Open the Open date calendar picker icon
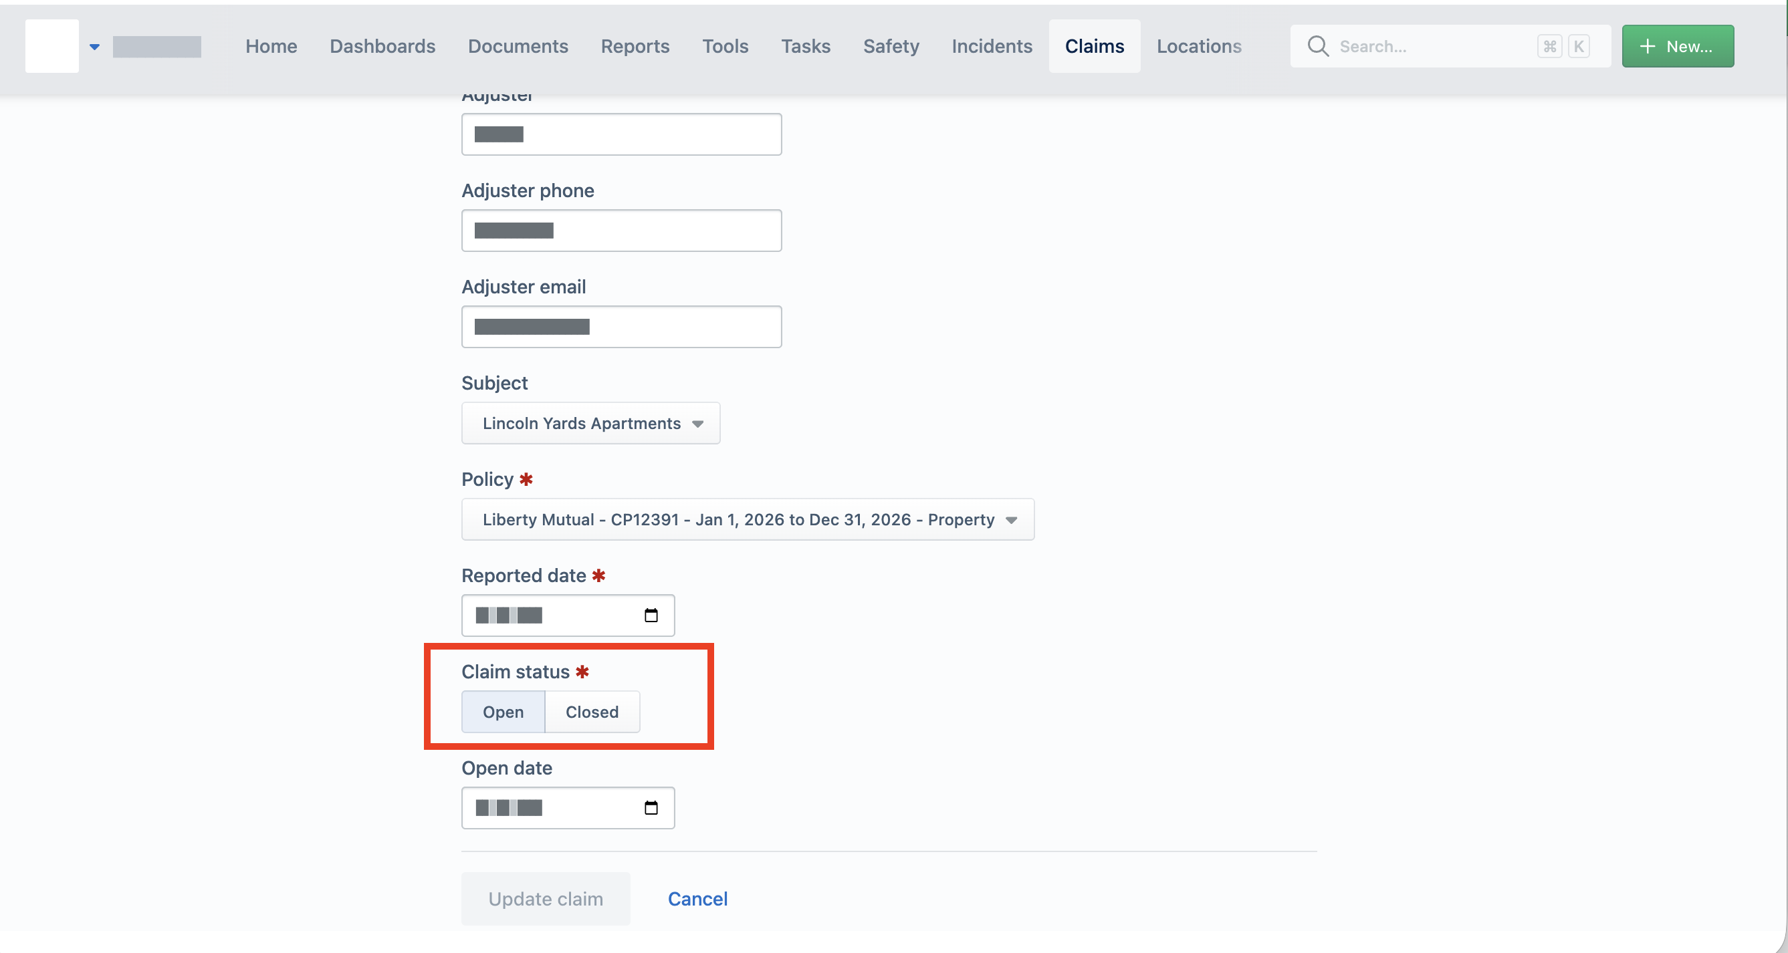Screen dimensions: 1788x953 pyautogui.click(x=651, y=807)
